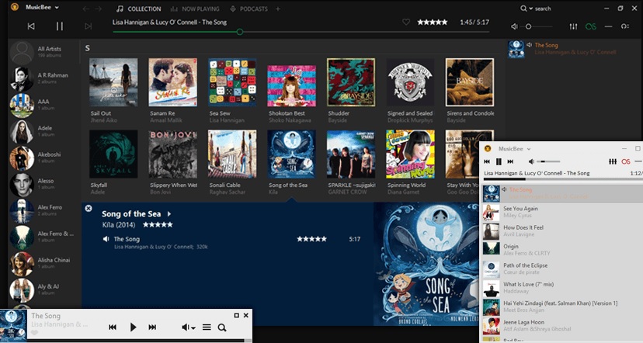Toggle last.fm scrobbling in main window
The height and width of the screenshot is (343, 643).
pos(590,26)
